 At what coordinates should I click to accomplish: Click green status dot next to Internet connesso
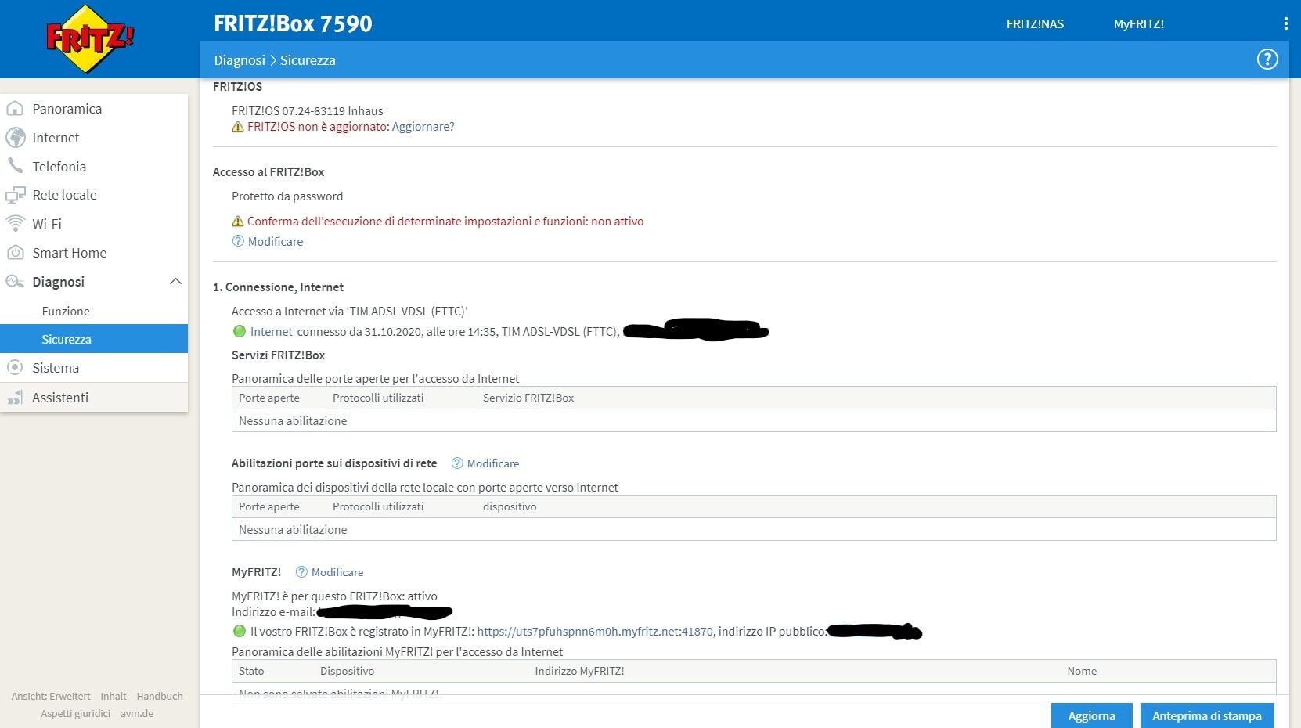(x=240, y=331)
